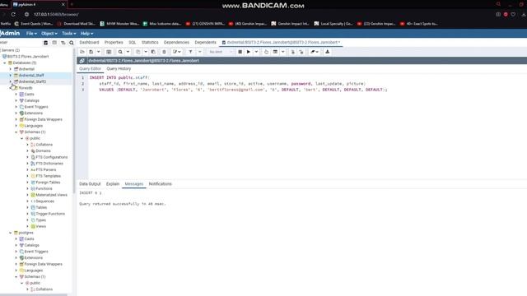The height and width of the screenshot is (296, 527).
Task: Select the Trigger Functions tree item
Action: pos(50,214)
